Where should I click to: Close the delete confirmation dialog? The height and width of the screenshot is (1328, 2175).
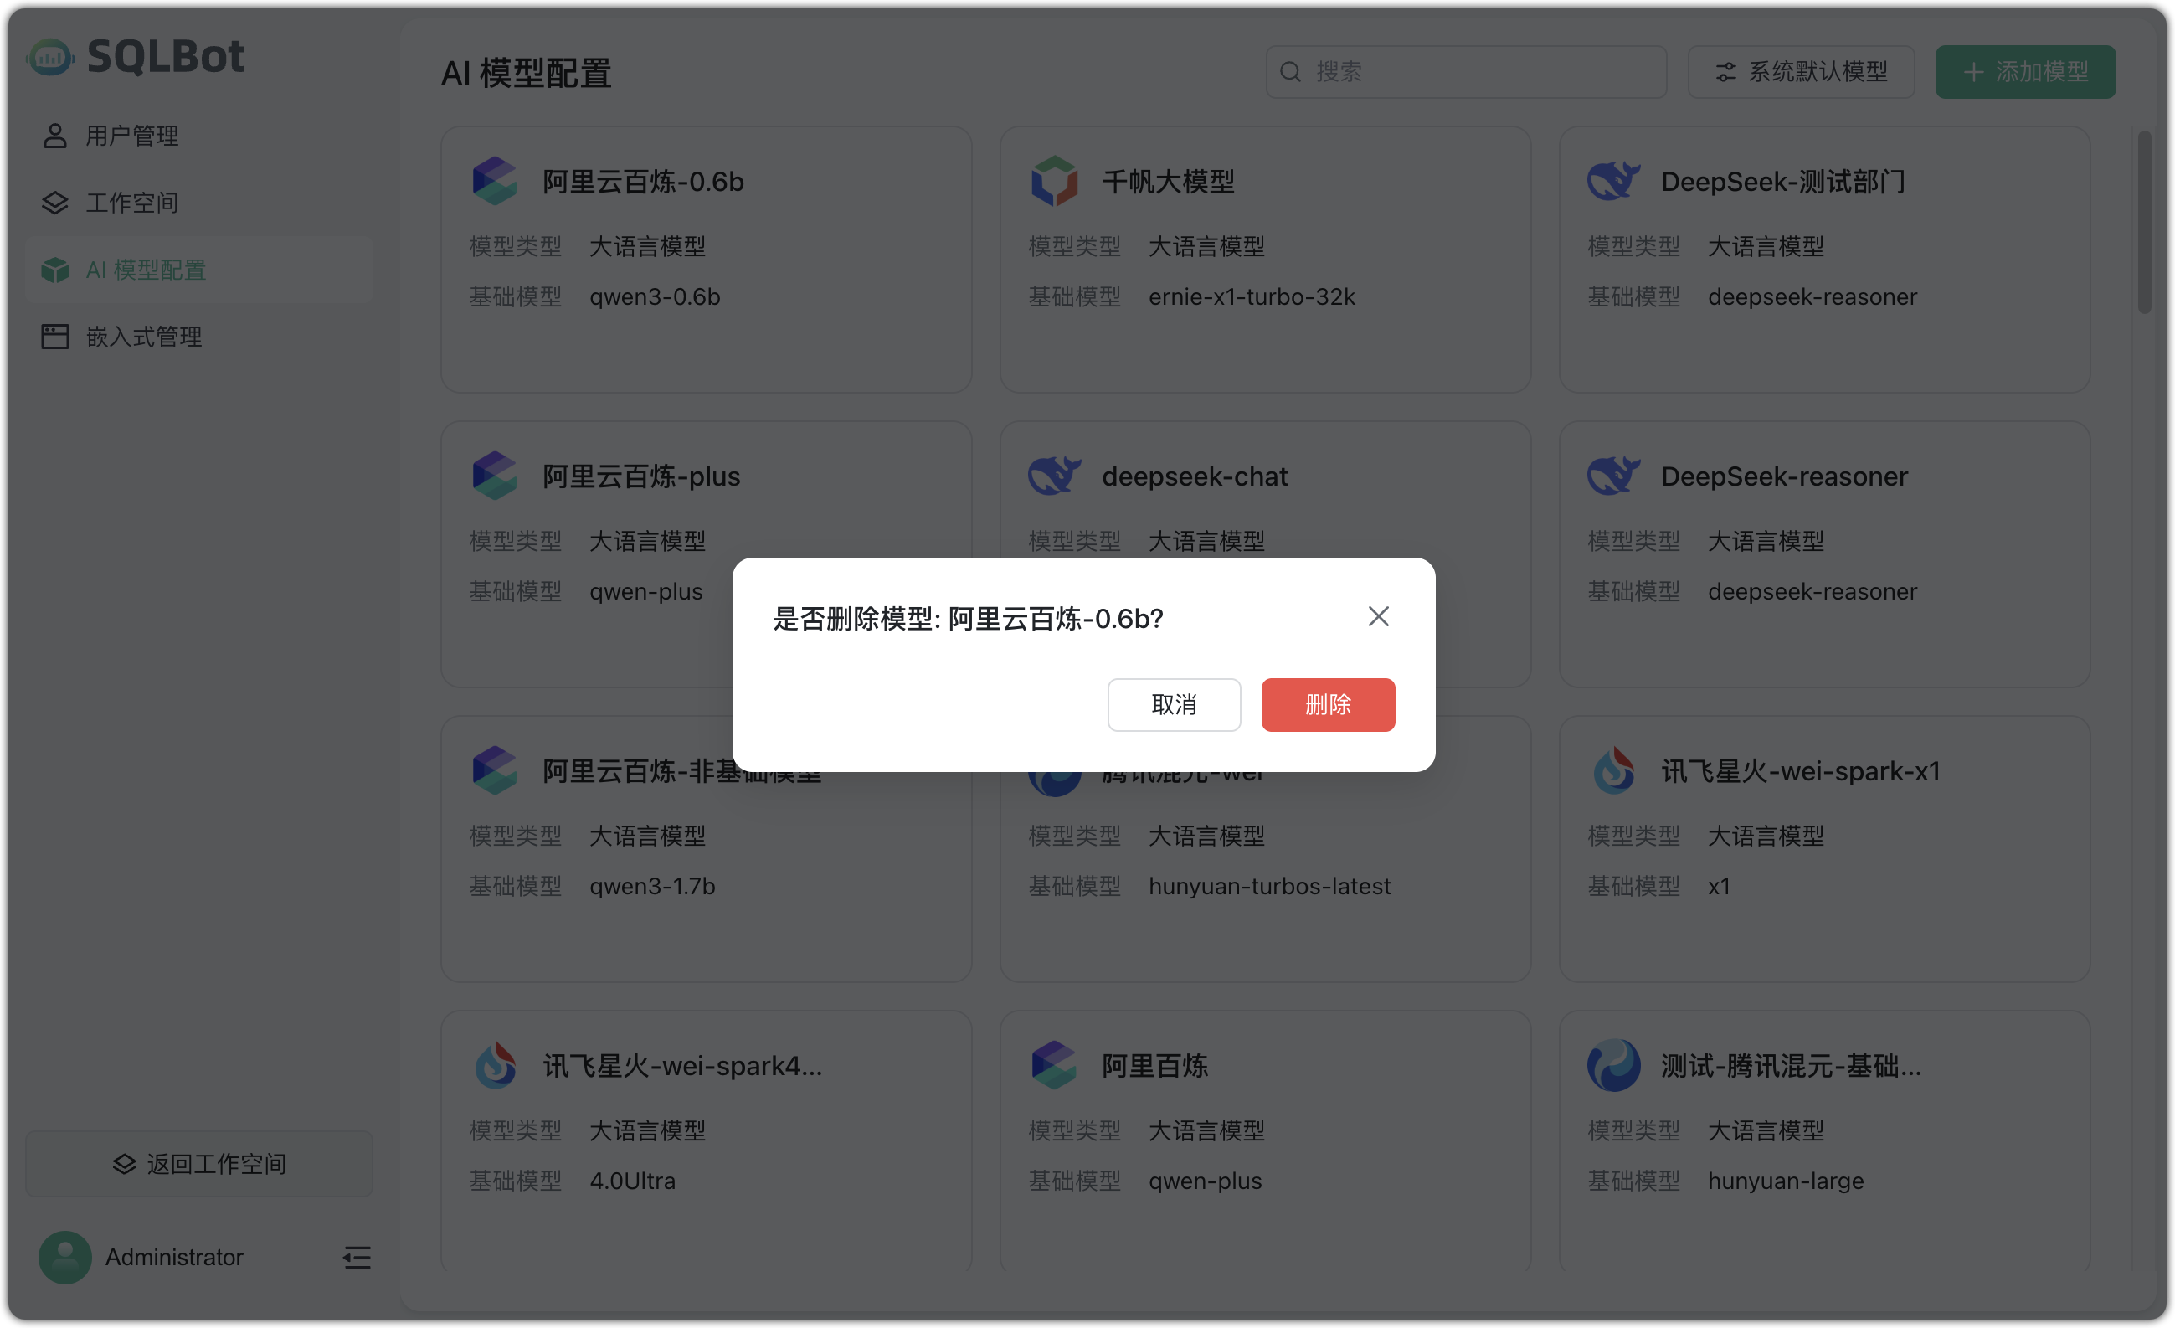point(1378,616)
